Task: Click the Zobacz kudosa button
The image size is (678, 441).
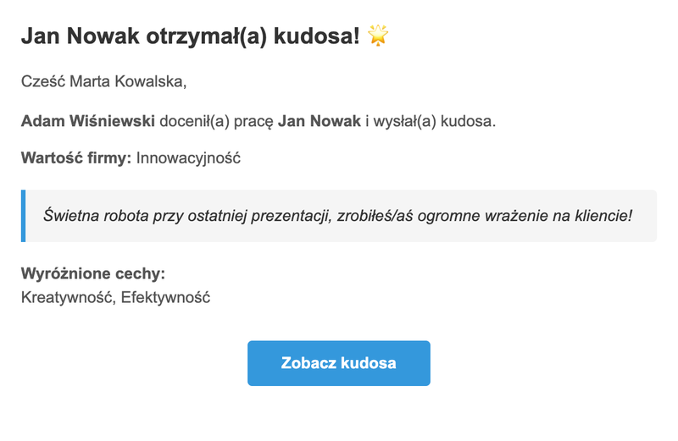Action: [x=338, y=363]
